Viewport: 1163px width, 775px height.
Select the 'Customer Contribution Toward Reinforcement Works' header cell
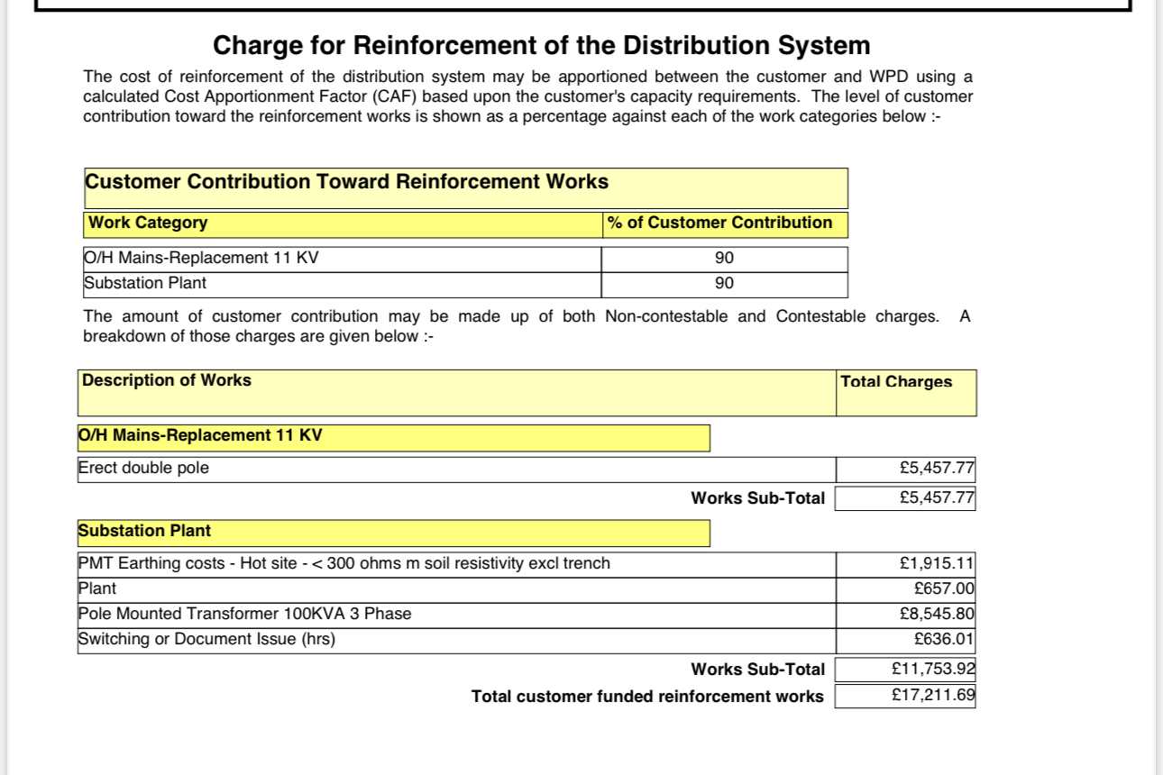click(466, 187)
